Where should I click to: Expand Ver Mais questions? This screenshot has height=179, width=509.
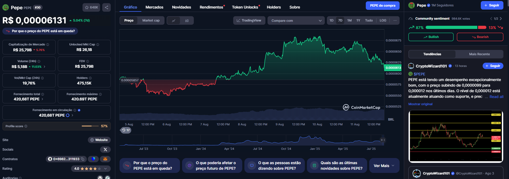[x=384, y=166]
